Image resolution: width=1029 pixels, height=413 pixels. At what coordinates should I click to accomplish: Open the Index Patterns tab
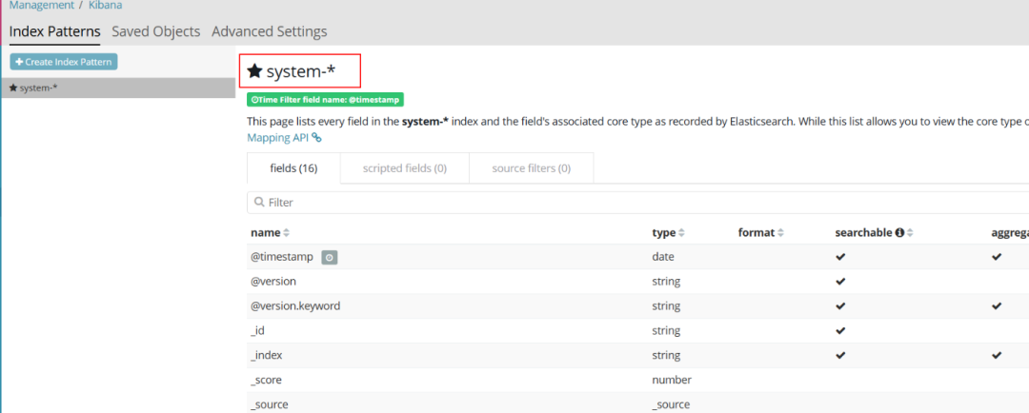click(x=55, y=31)
